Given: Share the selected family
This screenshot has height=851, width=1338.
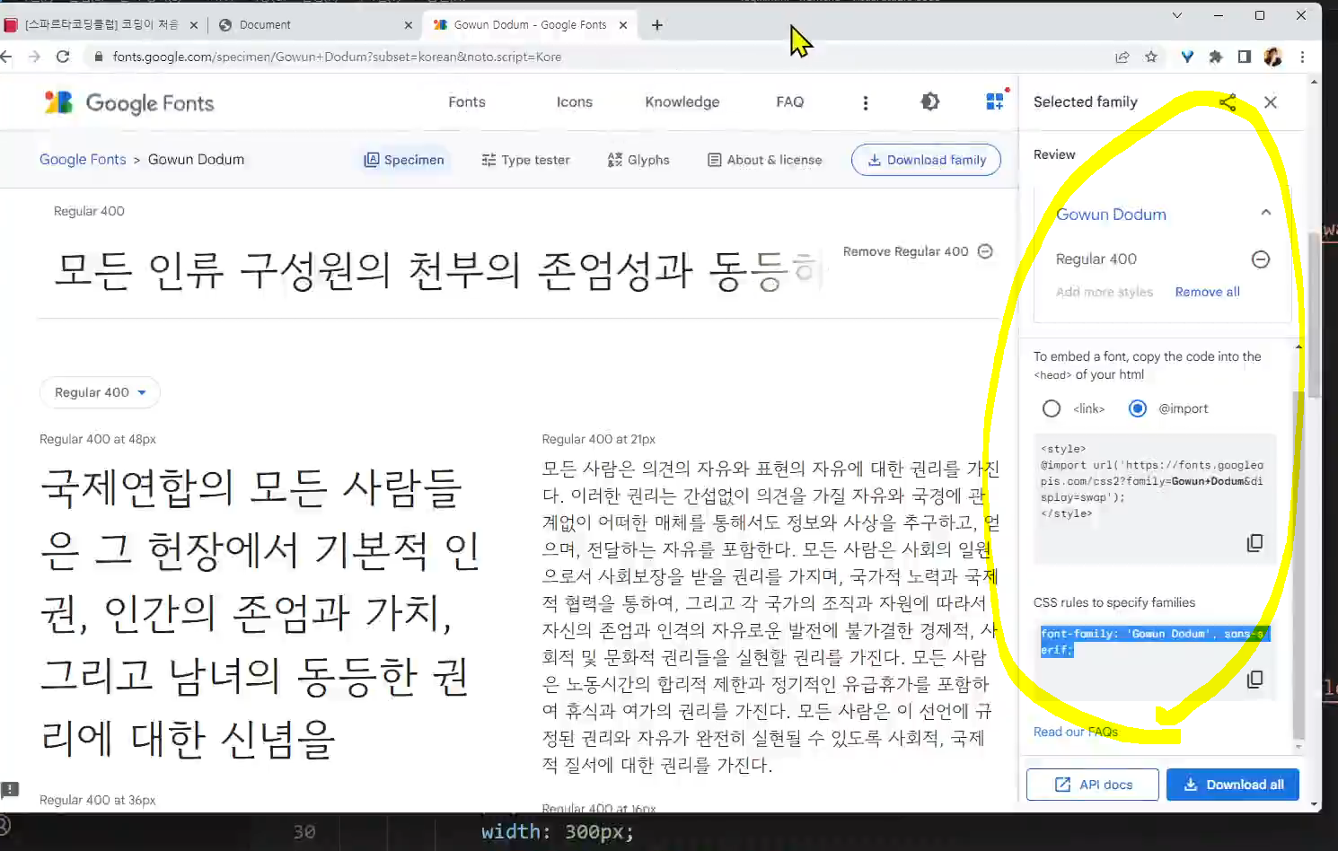Looking at the screenshot, I should tap(1228, 102).
